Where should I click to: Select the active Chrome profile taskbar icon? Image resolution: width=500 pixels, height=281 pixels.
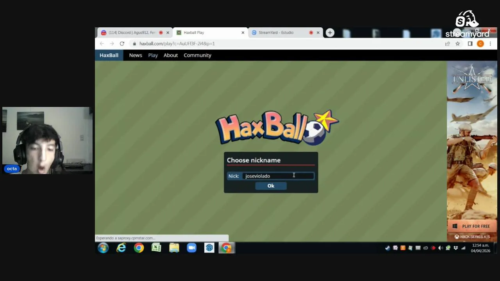pyautogui.click(x=227, y=248)
